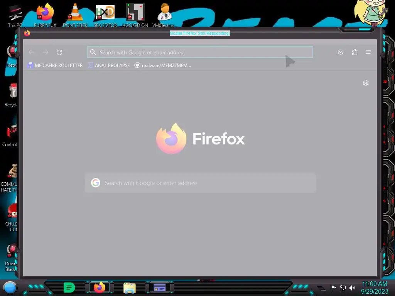Click the Firefox taskbar button
This screenshot has height=296, width=395.
pos(100,288)
